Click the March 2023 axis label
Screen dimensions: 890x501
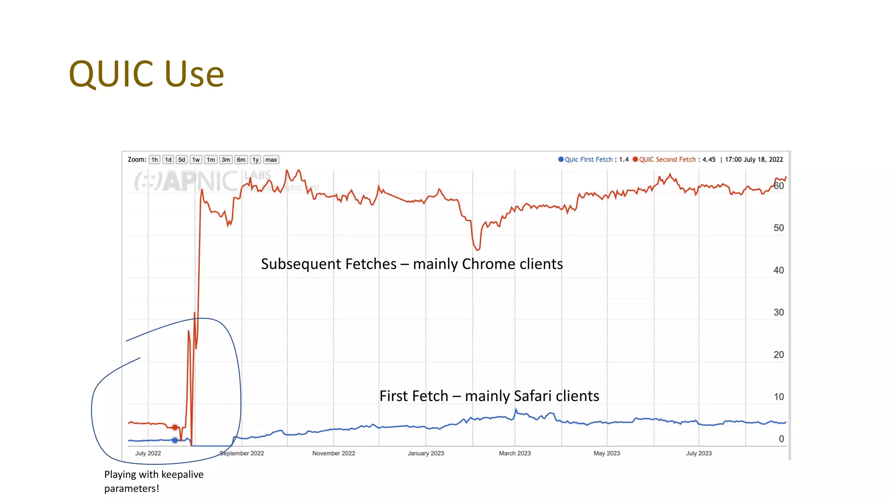(x=515, y=453)
